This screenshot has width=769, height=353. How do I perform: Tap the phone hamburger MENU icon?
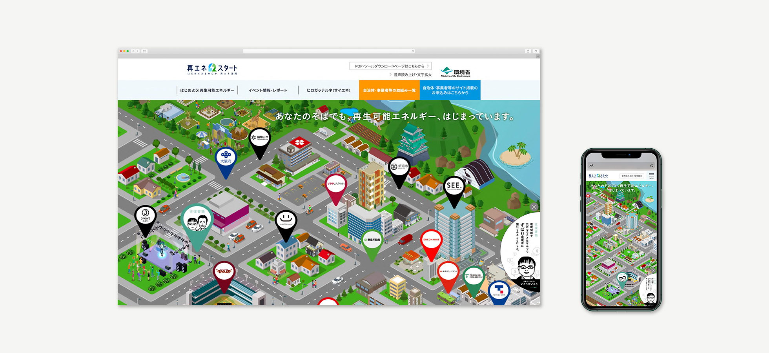pos(651,176)
